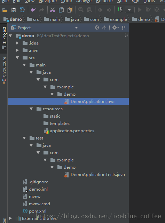165x223 pixels.
Task: Click the Debug bug icon
Action: [x=148, y=10]
